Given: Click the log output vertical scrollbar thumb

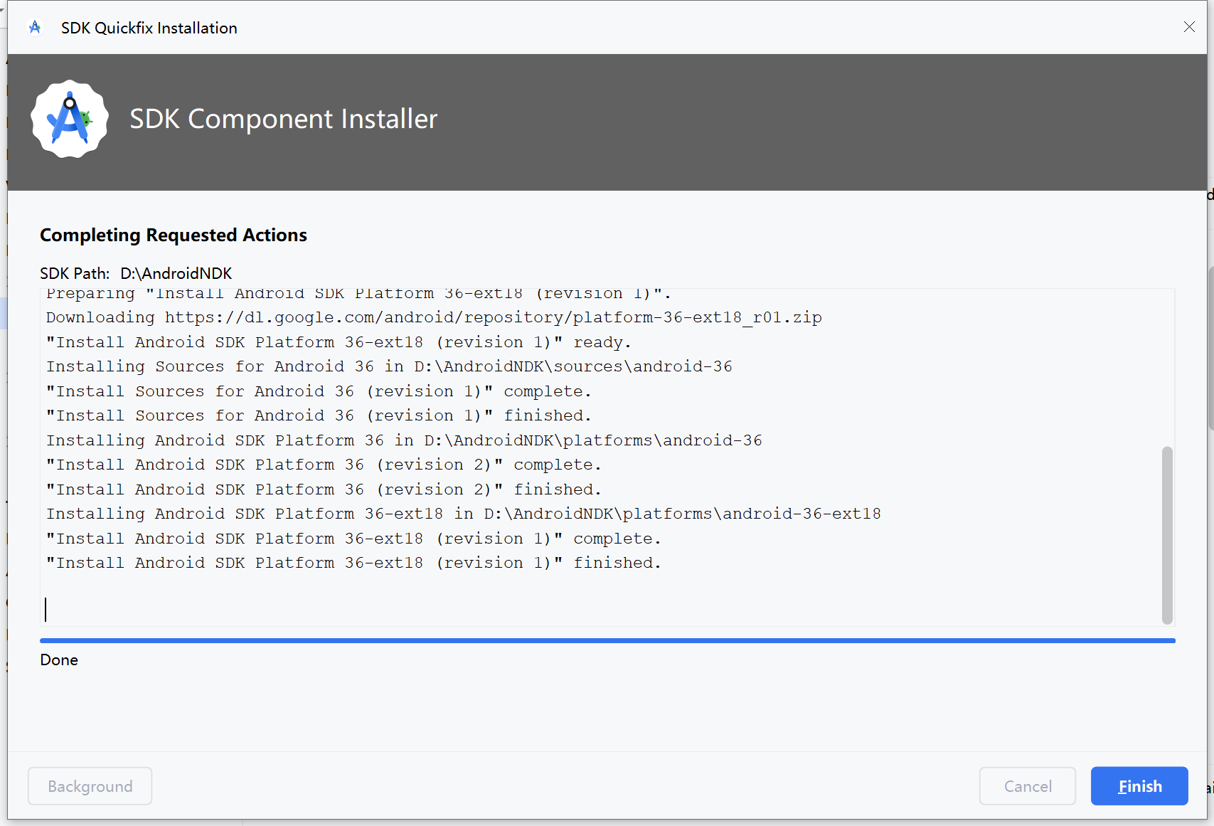Looking at the screenshot, I should [x=1167, y=535].
